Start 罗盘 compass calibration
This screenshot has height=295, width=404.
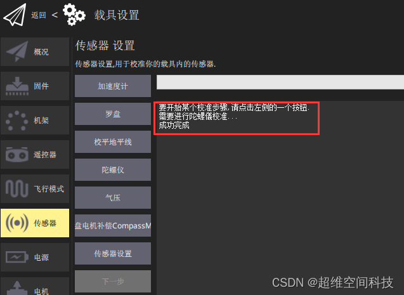tap(113, 114)
